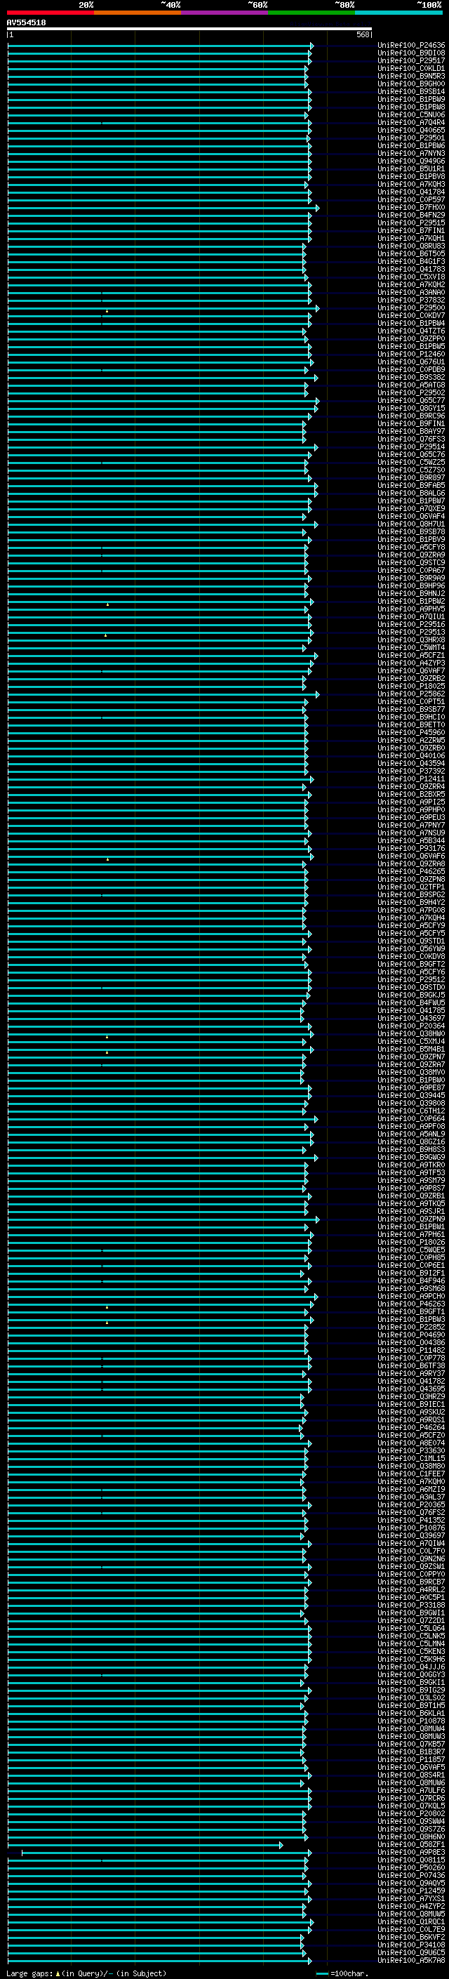Click UniRef100_B5U1R1 label

(x=411, y=169)
